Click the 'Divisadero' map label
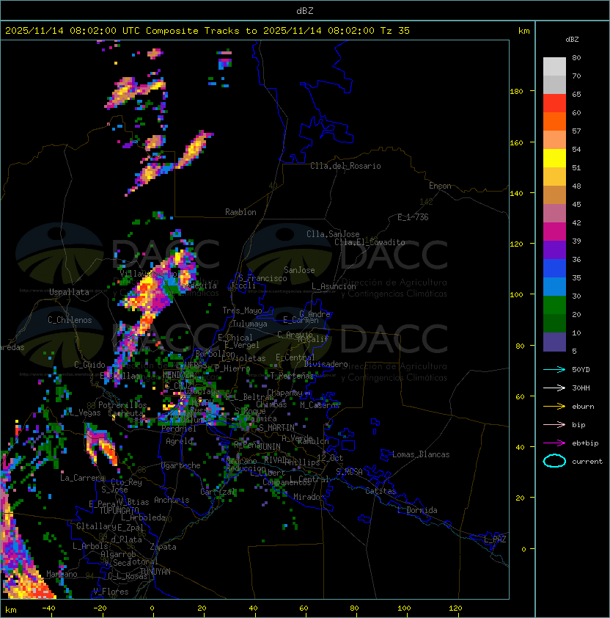 [326, 364]
